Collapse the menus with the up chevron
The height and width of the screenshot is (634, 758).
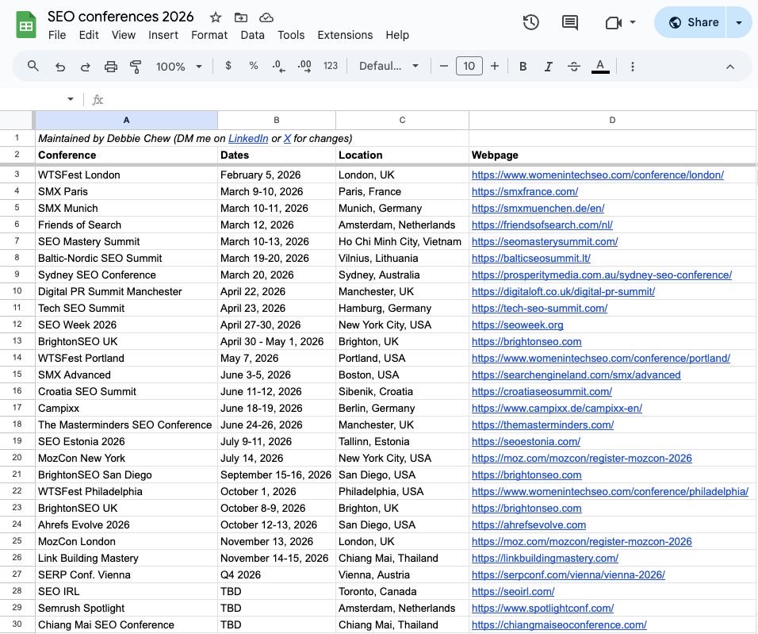pos(730,67)
